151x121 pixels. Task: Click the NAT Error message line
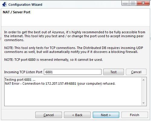tap(60, 83)
